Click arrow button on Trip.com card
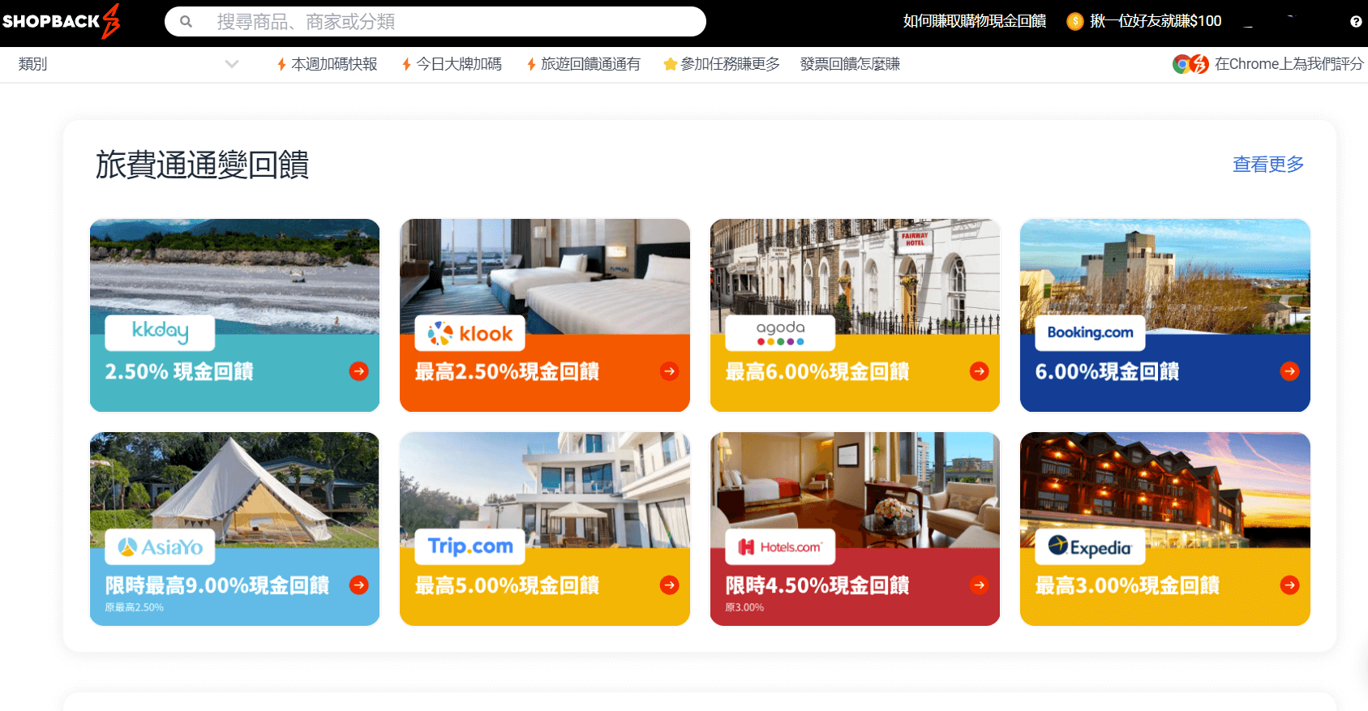Viewport: 1368px width, 711px height. tap(669, 585)
